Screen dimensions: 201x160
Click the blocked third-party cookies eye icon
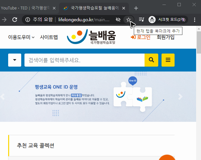point(118,20)
